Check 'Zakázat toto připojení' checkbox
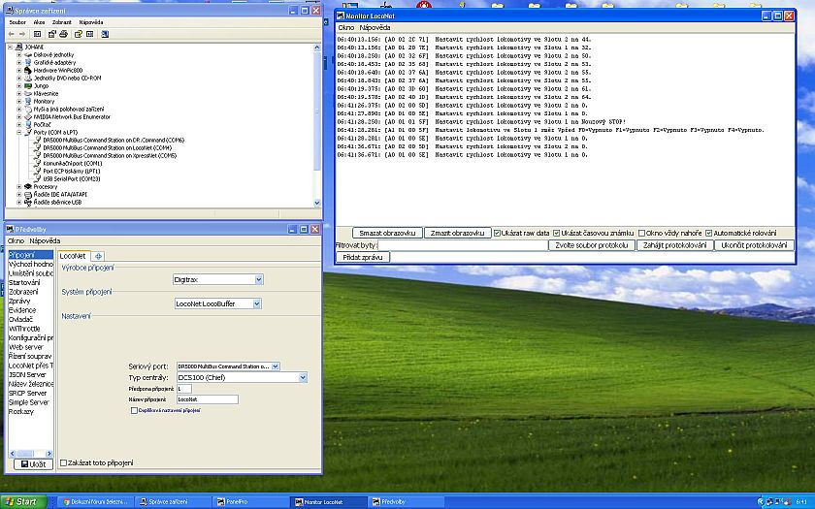815x509 pixels. 64,462
